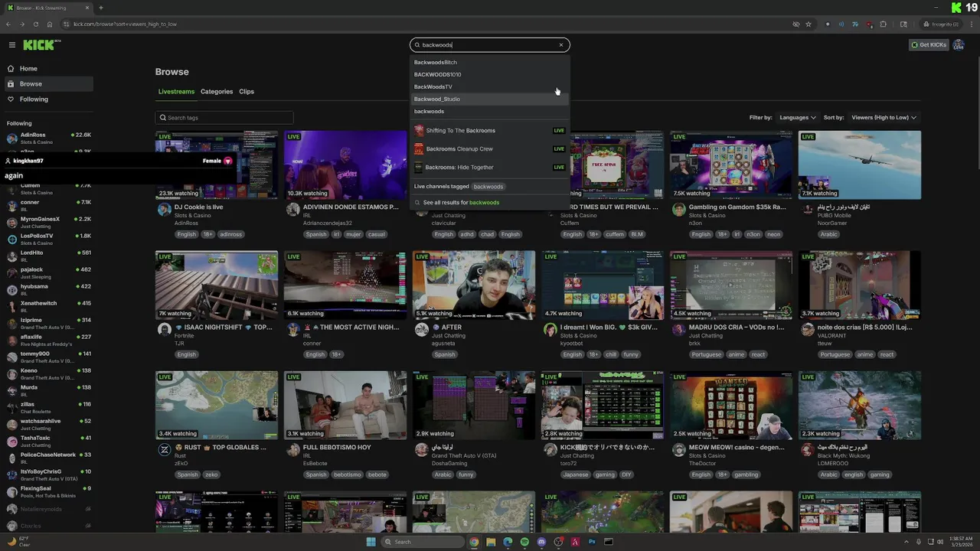Click the Windows taskbar Search box

(x=423, y=542)
